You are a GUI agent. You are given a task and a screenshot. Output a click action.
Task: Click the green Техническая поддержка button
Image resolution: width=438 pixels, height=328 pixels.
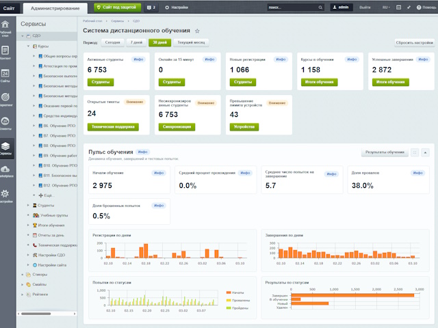113,127
